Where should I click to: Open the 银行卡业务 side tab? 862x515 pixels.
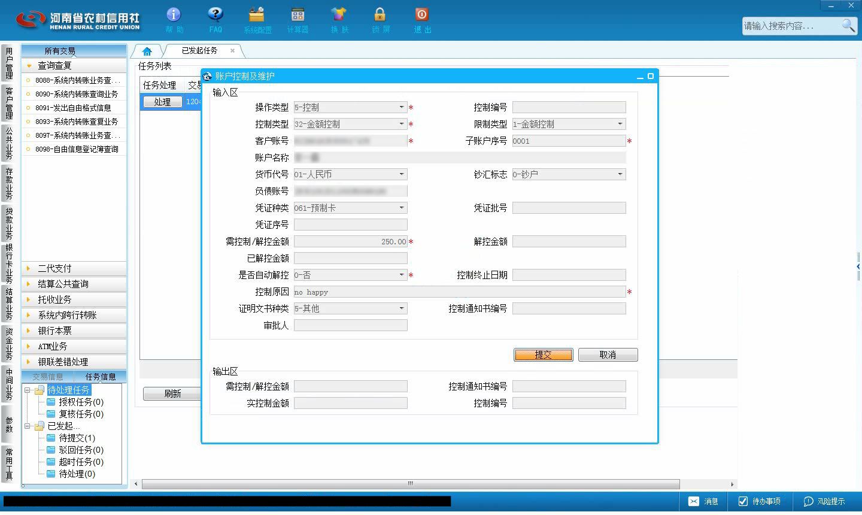click(x=9, y=263)
